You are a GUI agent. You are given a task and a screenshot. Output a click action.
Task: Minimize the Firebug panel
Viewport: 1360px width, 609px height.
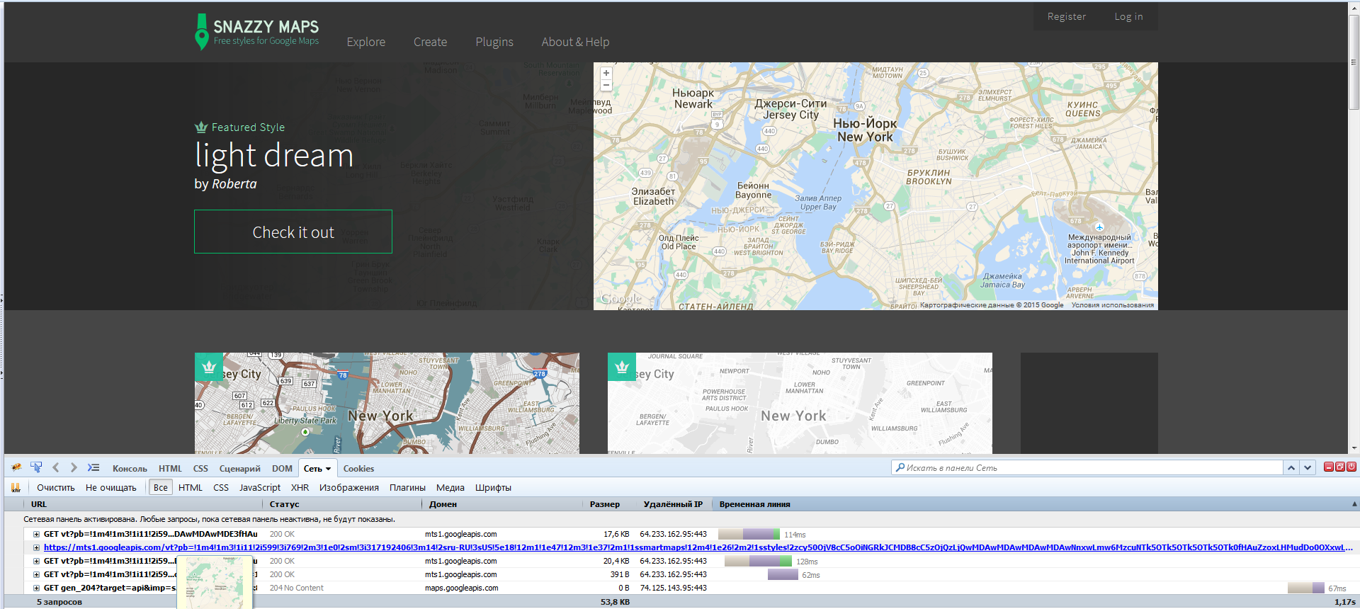pos(1329,467)
